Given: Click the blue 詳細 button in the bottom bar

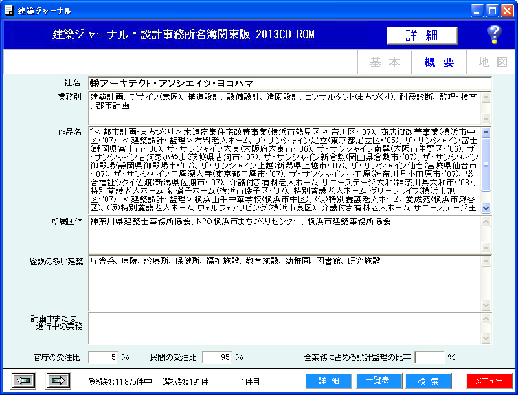Looking at the screenshot, I should click(329, 381).
